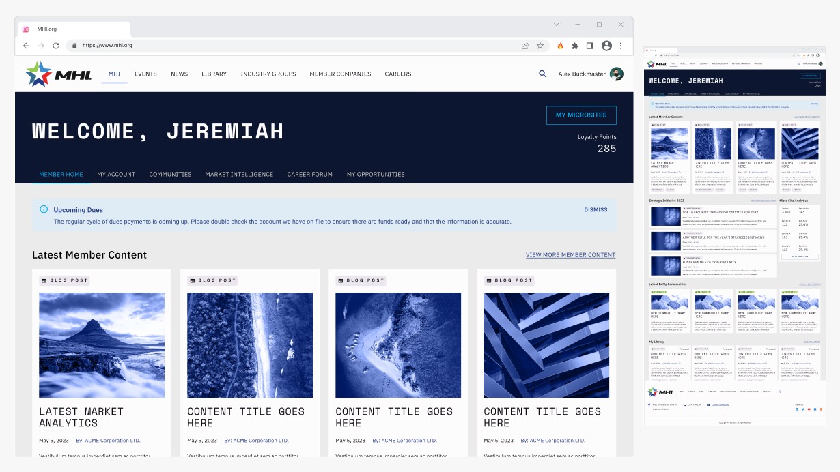Click the Alex Buckmaster user name
The width and height of the screenshot is (840, 472).
point(582,74)
